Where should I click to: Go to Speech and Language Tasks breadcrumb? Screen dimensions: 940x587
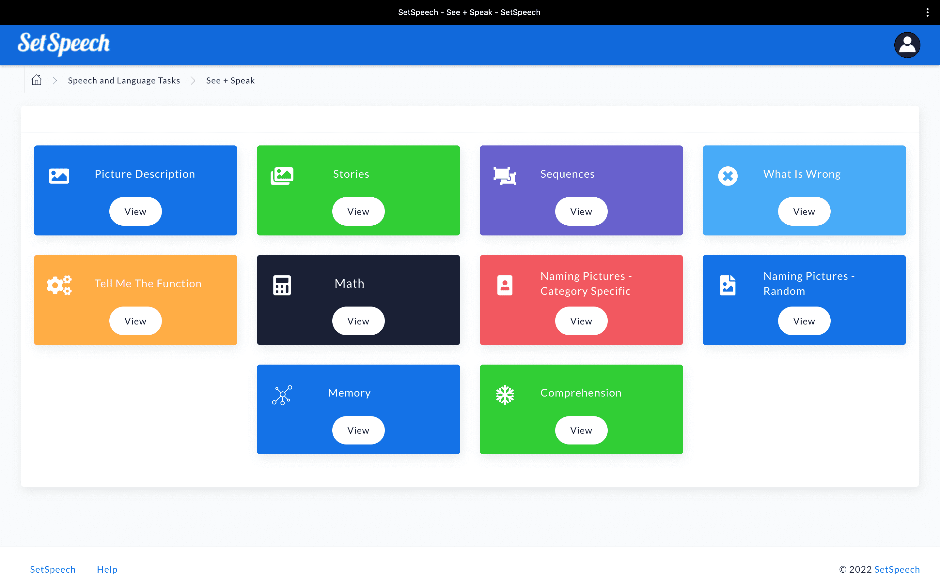(124, 80)
